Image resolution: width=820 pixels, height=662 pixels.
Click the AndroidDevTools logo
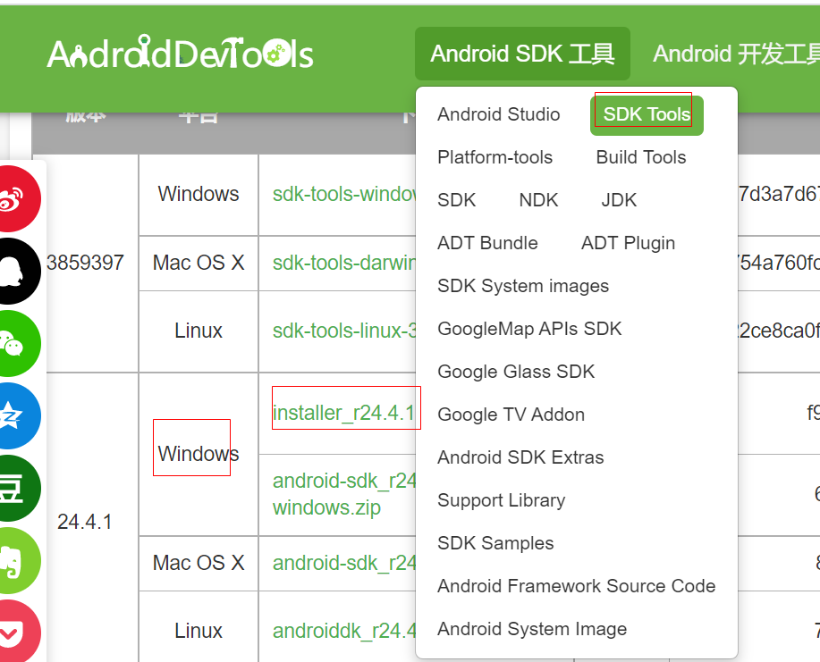click(181, 53)
